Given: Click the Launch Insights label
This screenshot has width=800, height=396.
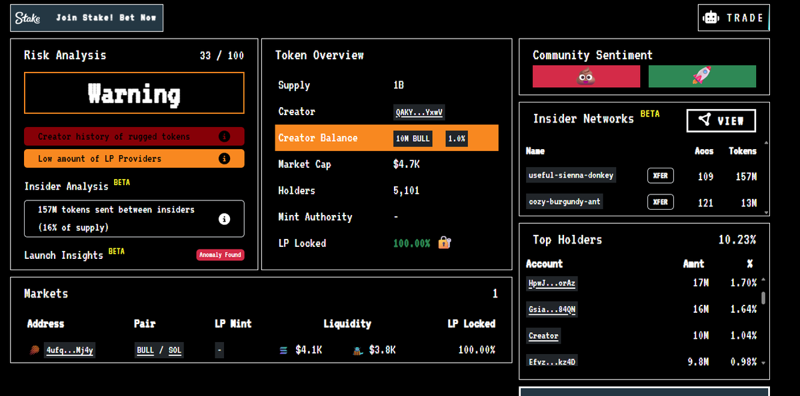Looking at the screenshot, I should click(63, 256).
